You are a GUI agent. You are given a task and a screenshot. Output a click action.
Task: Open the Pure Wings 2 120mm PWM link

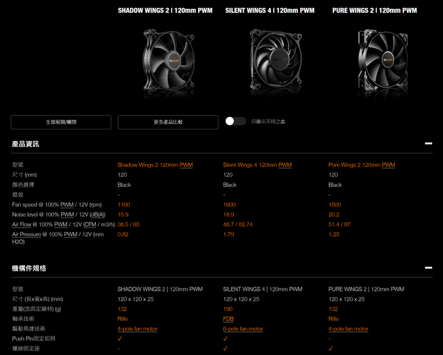[x=362, y=165]
